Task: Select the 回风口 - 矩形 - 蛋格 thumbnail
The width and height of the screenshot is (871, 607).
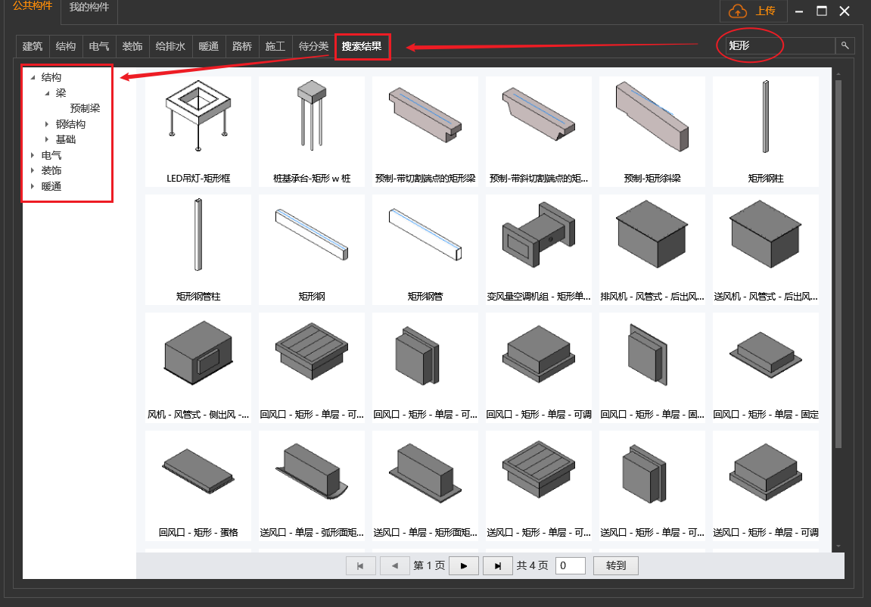Action: [x=198, y=485]
